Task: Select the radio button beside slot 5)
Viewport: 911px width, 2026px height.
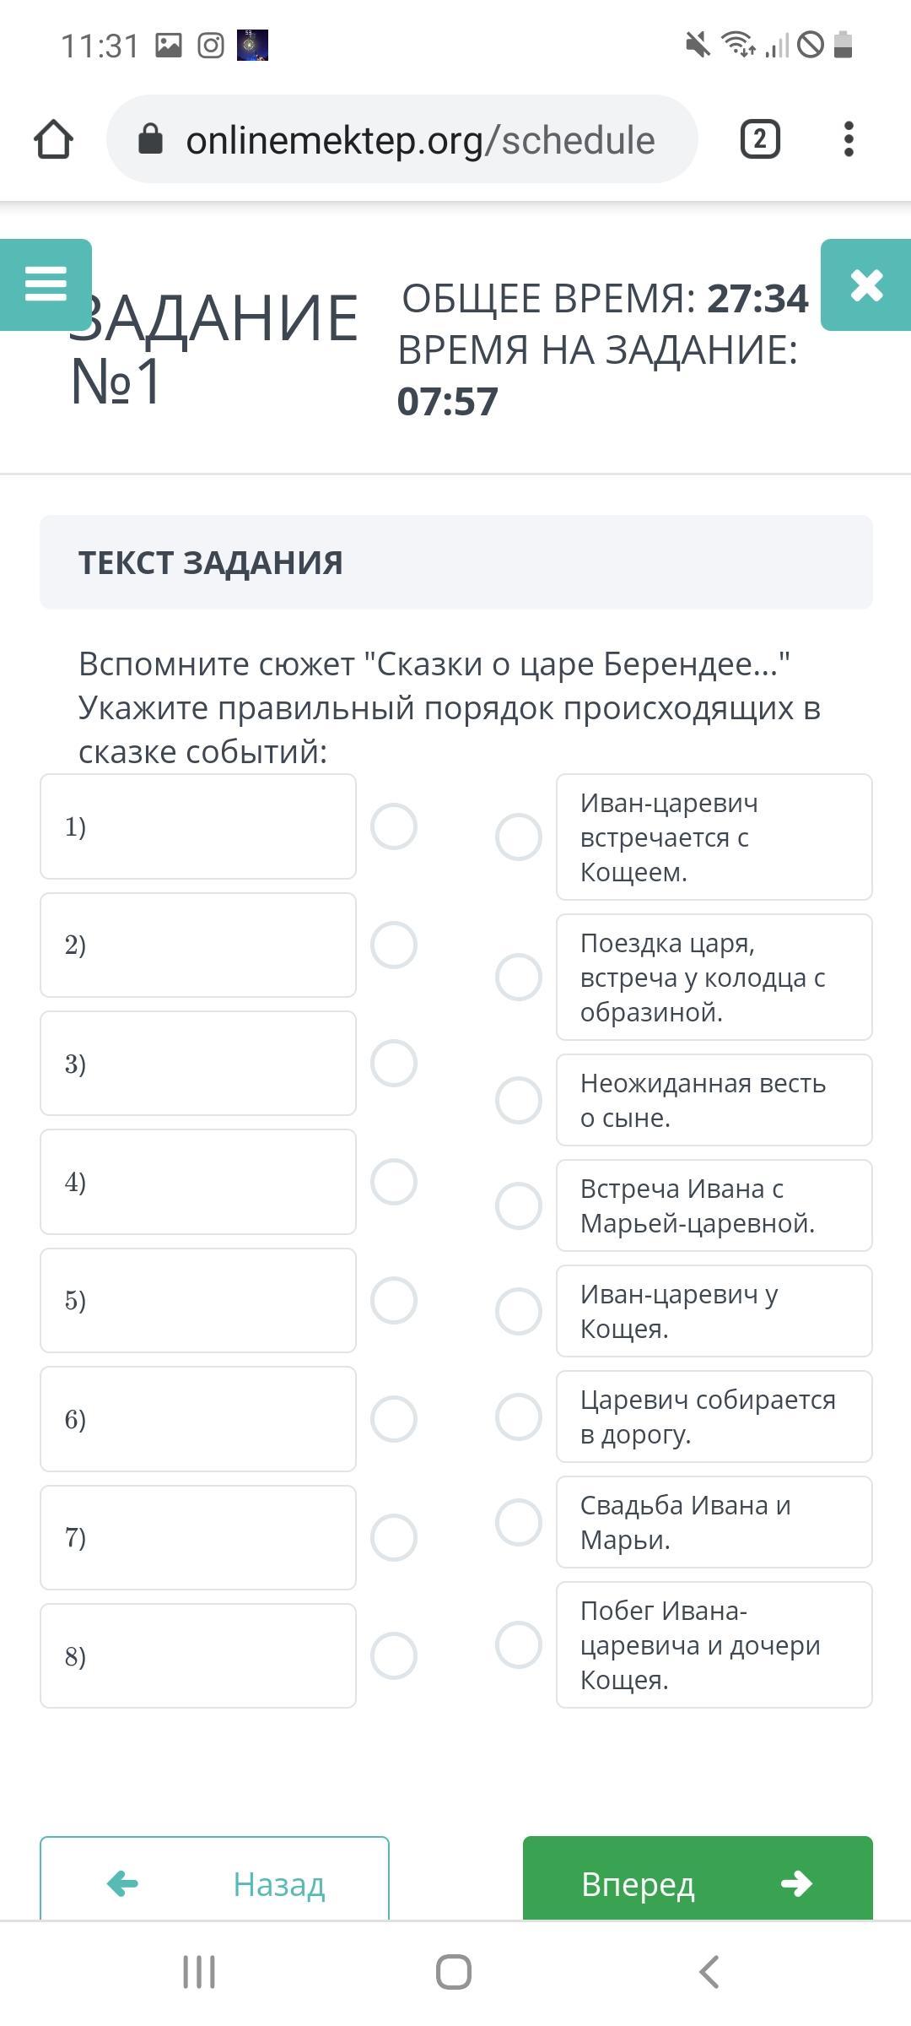Action: tap(394, 1300)
